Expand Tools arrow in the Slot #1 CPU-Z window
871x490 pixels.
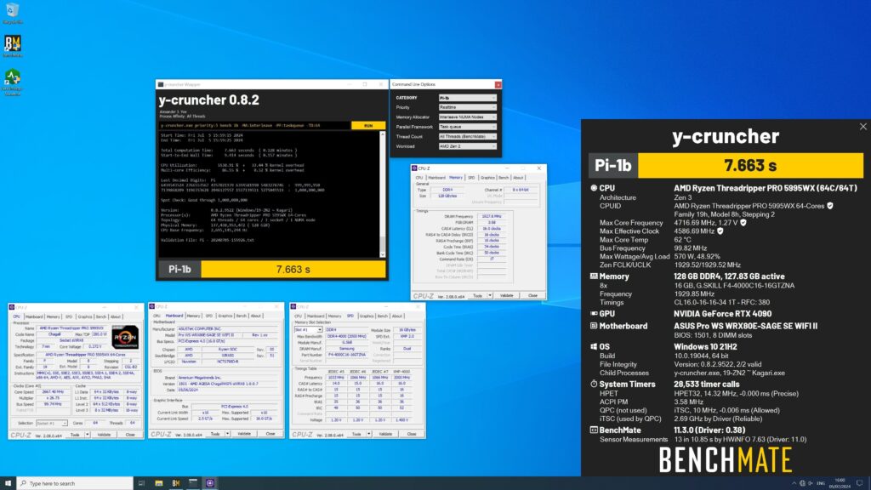[x=368, y=434]
